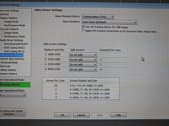Enable Use 2D Drawing Library checkbox
Viewport: 169px width, 126px height.
(x=83, y=27)
